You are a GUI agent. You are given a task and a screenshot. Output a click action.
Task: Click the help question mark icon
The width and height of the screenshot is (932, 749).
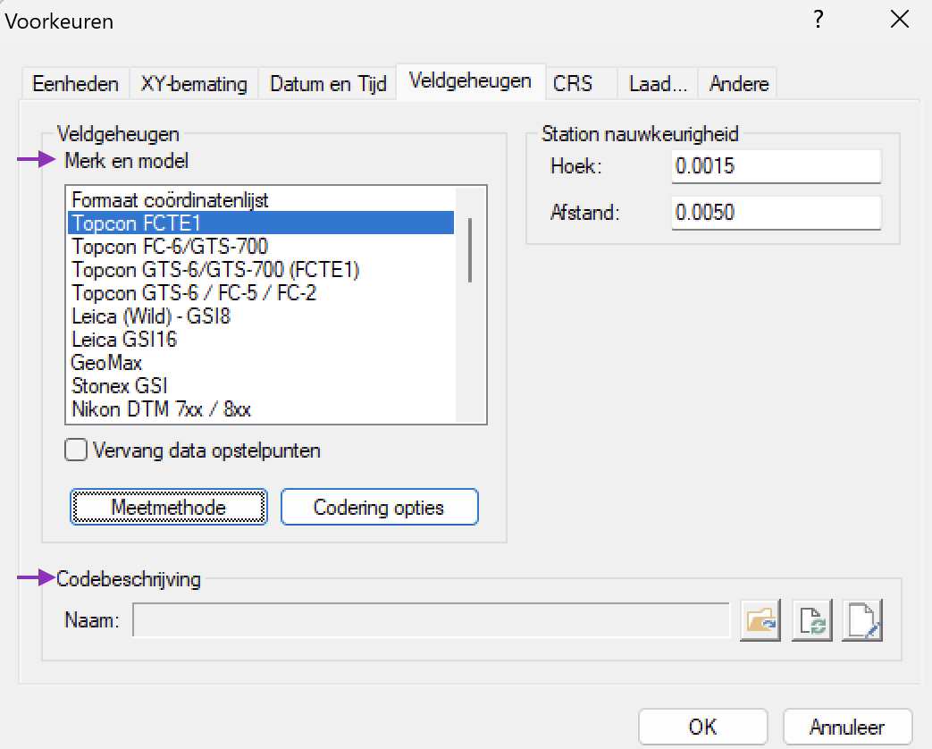point(819,20)
